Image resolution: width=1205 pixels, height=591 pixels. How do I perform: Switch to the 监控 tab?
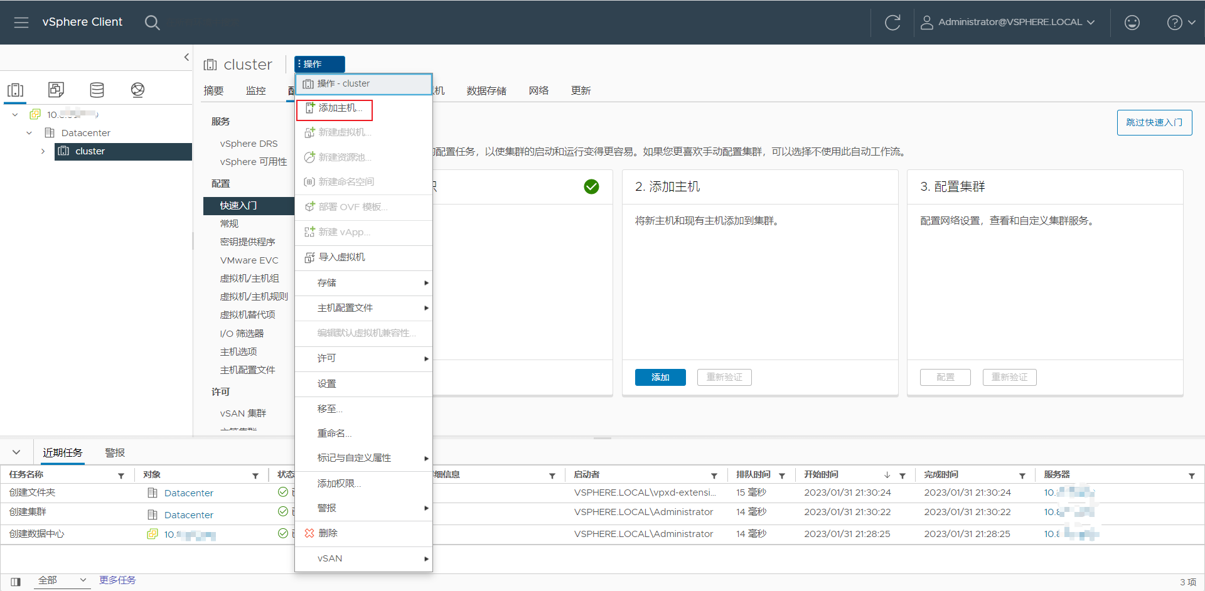pyautogui.click(x=255, y=90)
